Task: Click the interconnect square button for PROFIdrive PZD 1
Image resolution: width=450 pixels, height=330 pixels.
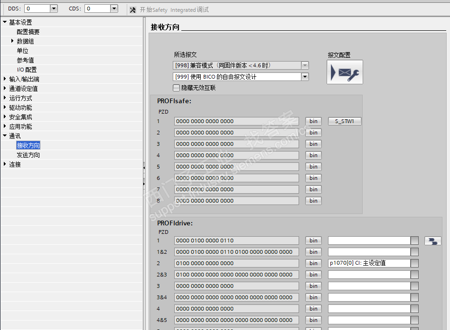Action: click(414, 241)
